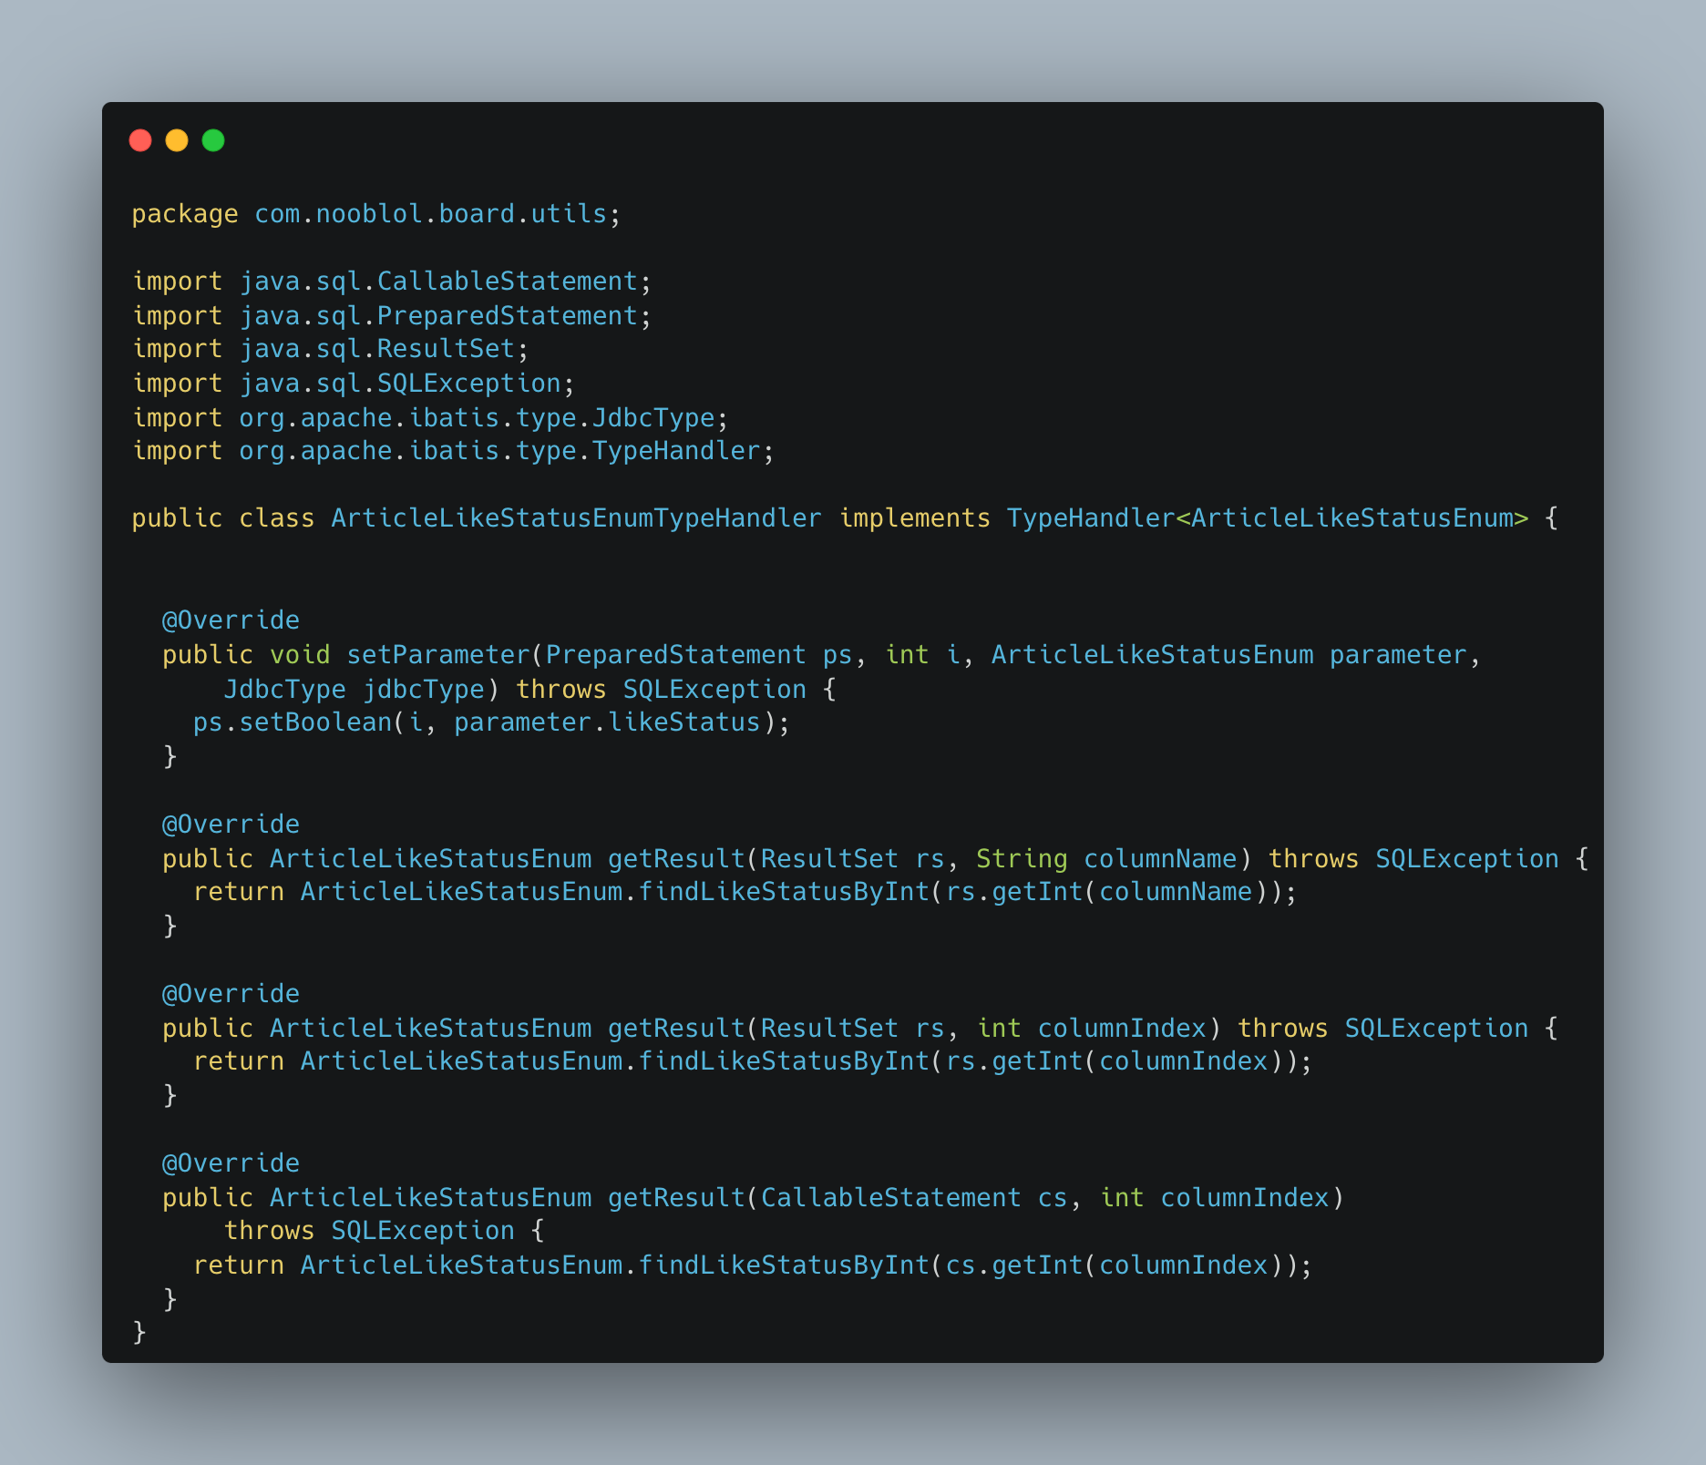Viewport: 1706px width, 1465px height.
Task: Click the green maximize window dot
Action: coord(213,140)
